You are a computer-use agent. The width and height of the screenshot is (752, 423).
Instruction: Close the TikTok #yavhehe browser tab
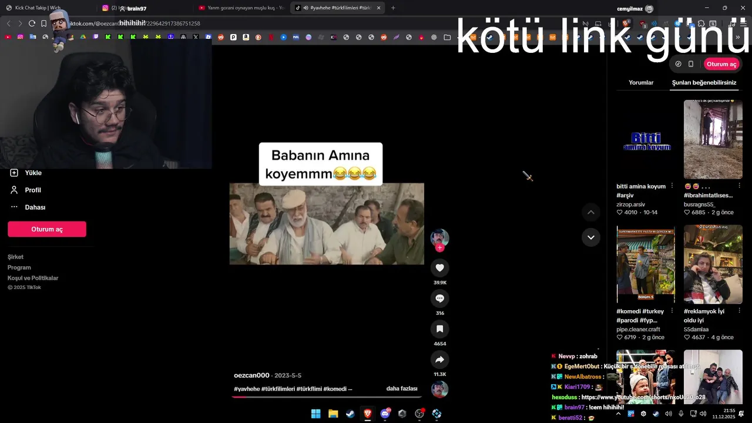tap(378, 8)
